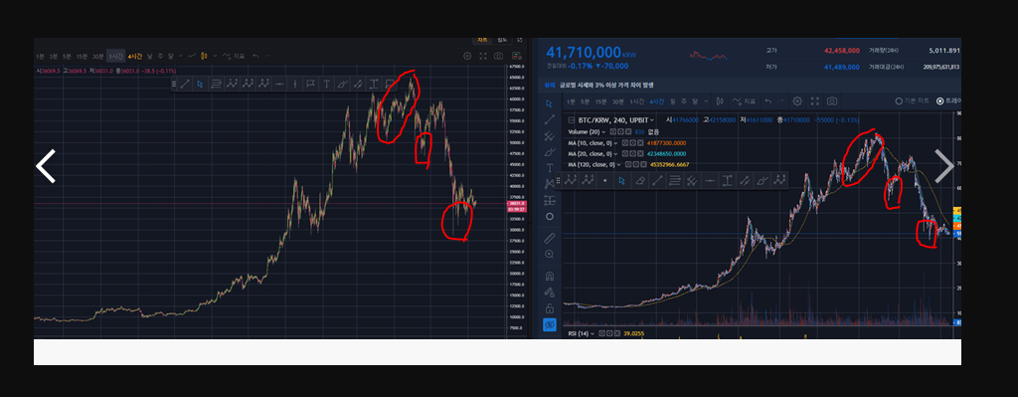Viewport: 1018px width, 397px height.
Task: Hide RSI (14) indicator eye icon
Action: 601,333
